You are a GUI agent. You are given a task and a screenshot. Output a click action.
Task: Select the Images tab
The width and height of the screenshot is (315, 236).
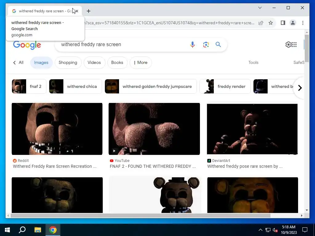(x=41, y=63)
